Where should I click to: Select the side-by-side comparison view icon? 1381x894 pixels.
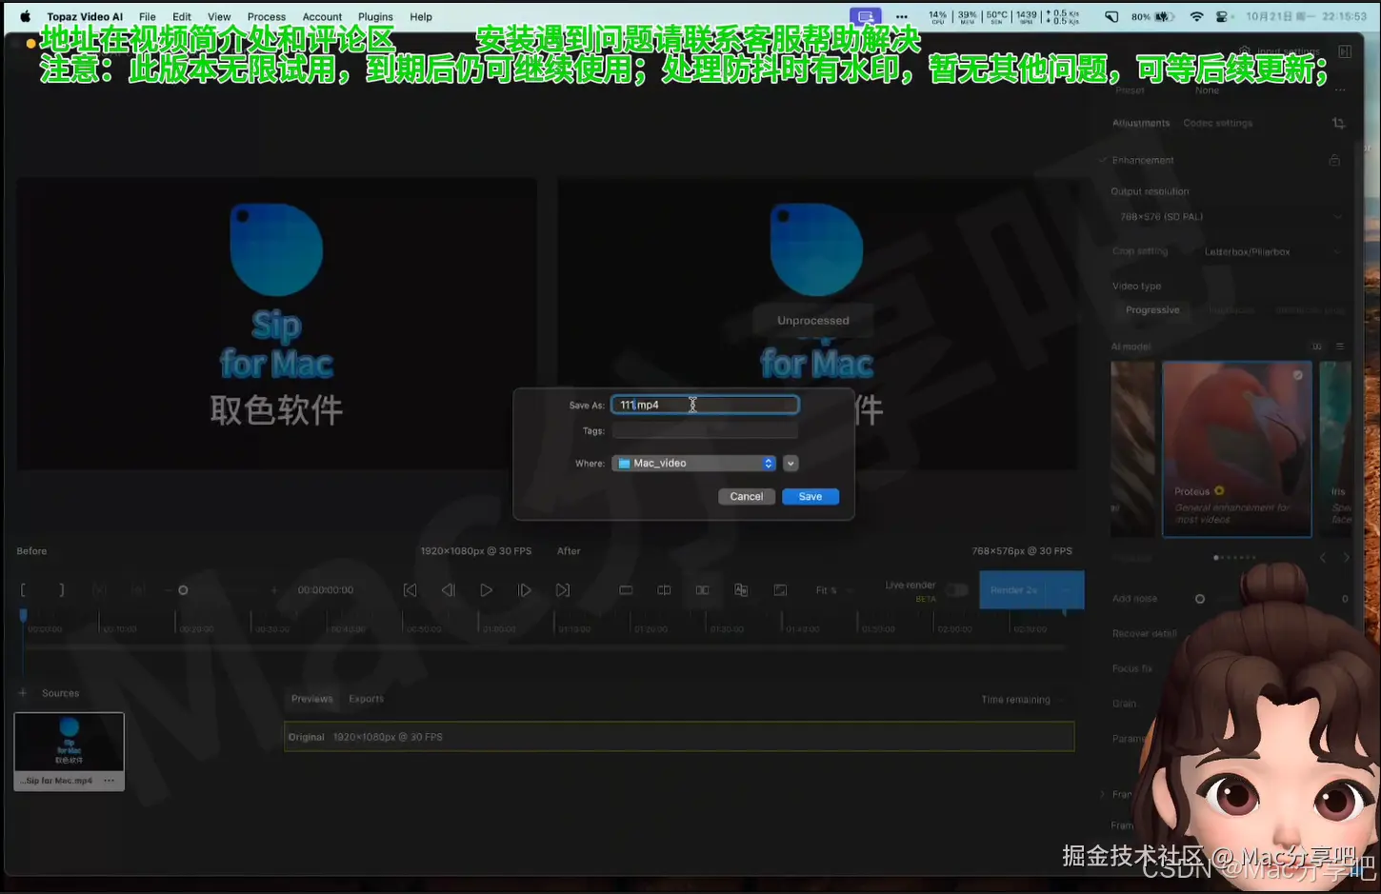[703, 590]
